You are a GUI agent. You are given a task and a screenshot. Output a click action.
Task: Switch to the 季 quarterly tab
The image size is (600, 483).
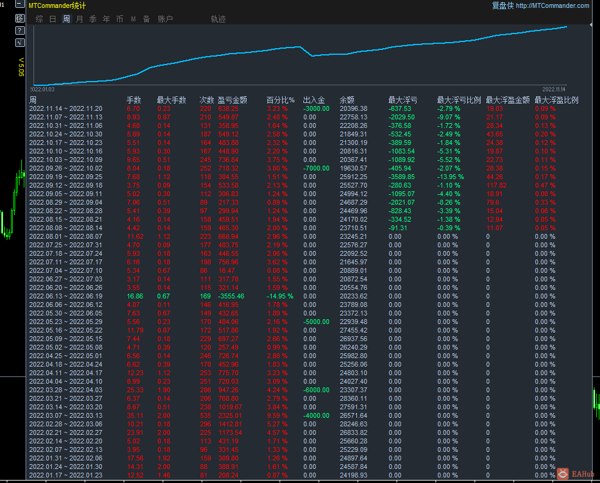point(93,19)
